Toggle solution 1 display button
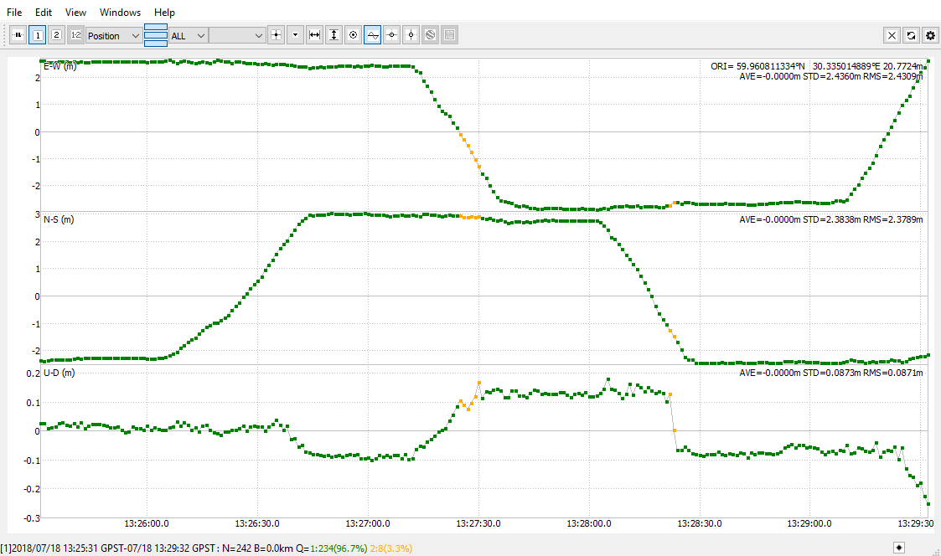This screenshot has width=941, height=556. pos(37,35)
